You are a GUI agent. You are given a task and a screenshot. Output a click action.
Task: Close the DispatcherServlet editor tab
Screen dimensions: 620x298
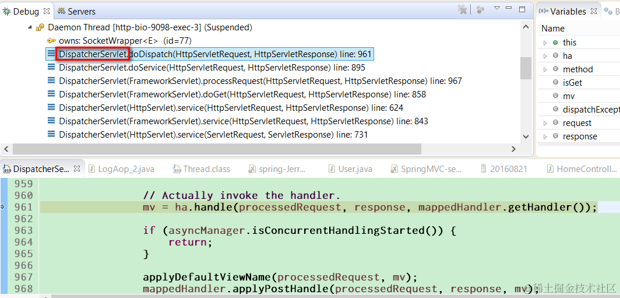(77, 169)
